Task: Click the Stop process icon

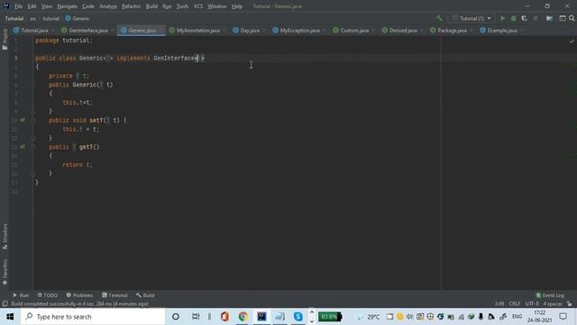Action: 536,18
